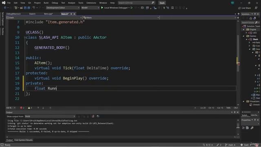Open the Win64 platform dropdown

point(90,8)
